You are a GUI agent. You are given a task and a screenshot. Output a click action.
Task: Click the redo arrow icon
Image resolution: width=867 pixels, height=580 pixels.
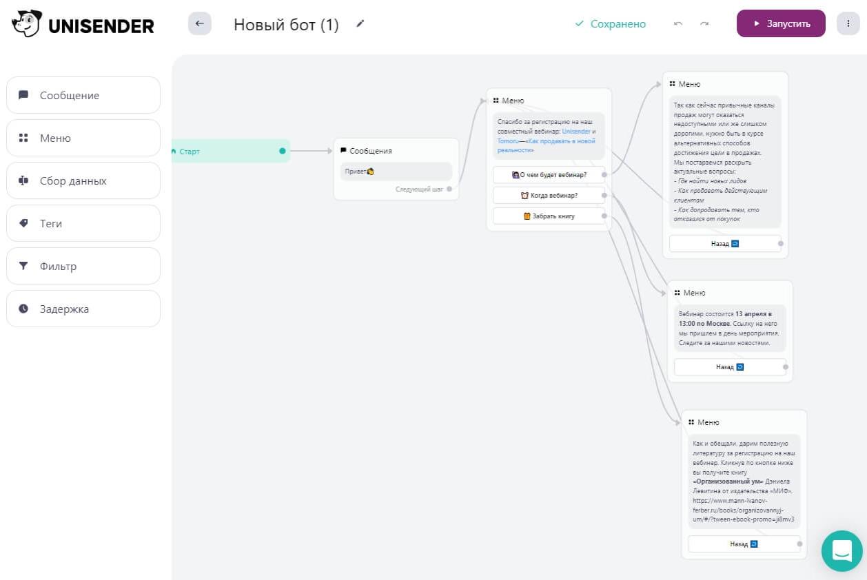pos(704,24)
